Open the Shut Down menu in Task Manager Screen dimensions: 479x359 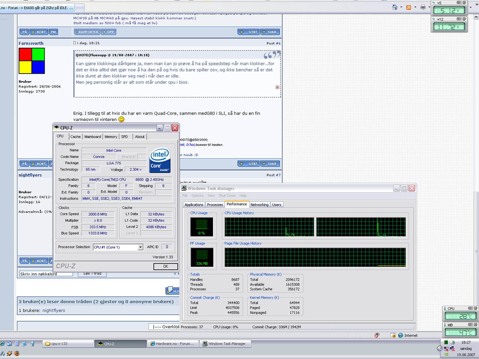(x=227, y=196)
